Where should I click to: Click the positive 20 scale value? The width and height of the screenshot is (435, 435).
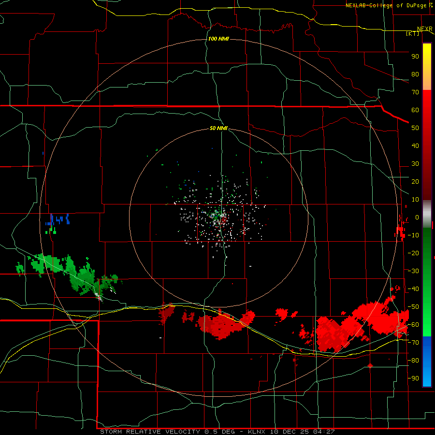[x=415, y=181]
